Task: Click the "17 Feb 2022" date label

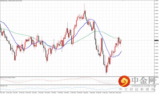Action: 60,93
